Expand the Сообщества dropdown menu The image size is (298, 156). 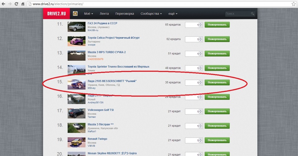(x=151, y=14)
